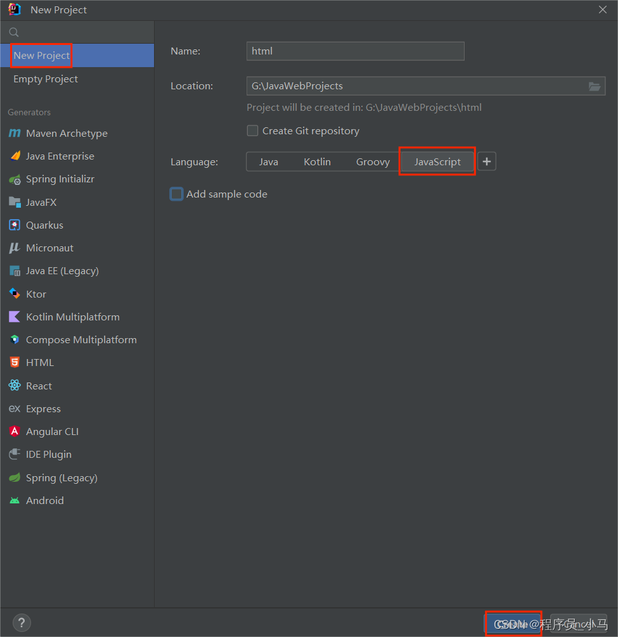Browse location with the folder icon
Image resolution: width=618 pixels, height=637 pixels.
(595, 86)
